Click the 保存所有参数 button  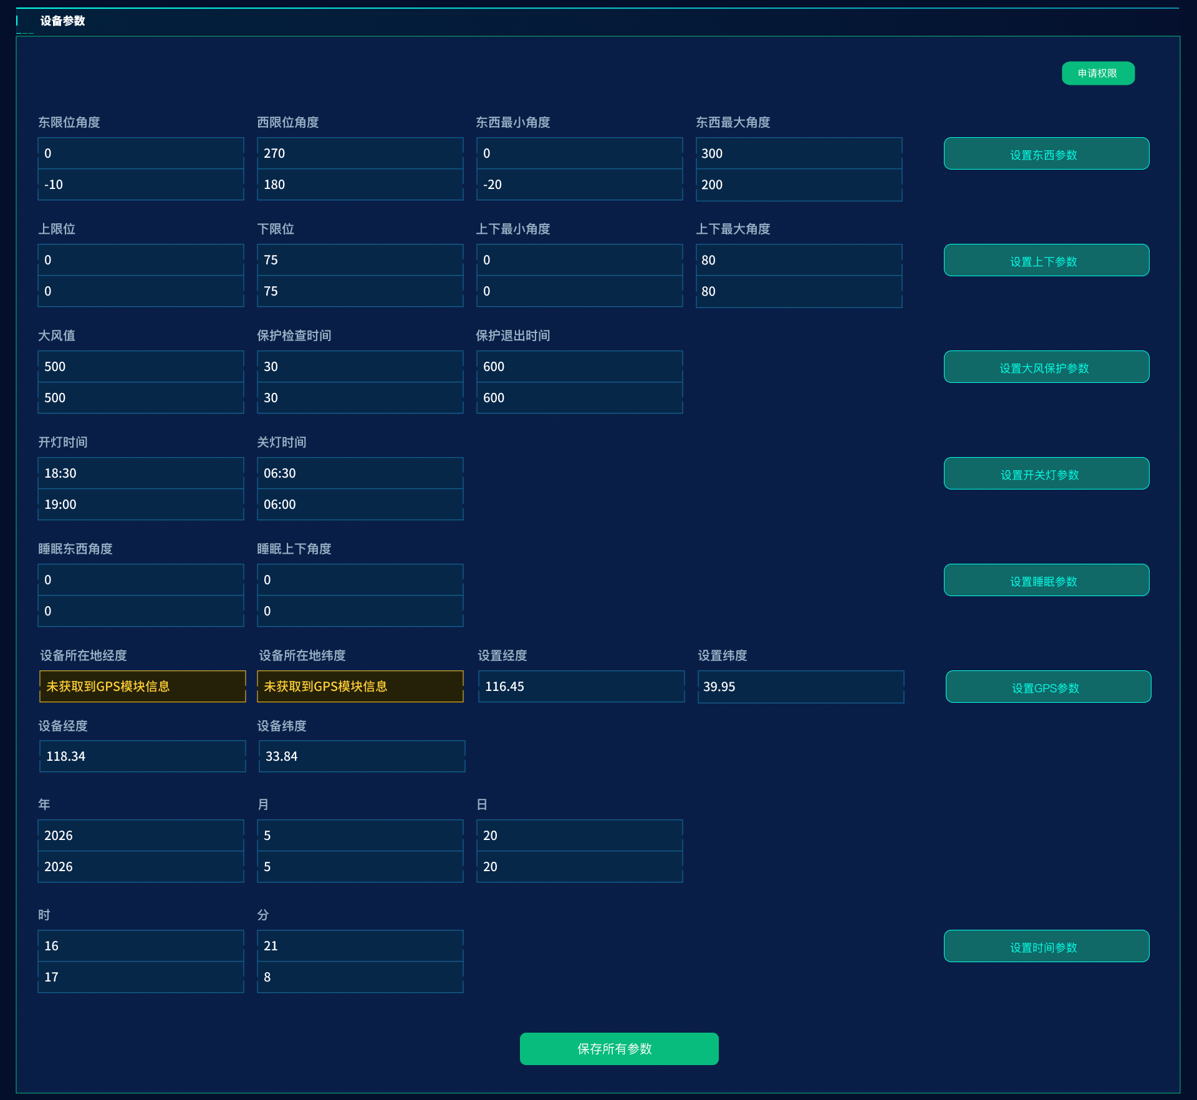coord(619,1049)
